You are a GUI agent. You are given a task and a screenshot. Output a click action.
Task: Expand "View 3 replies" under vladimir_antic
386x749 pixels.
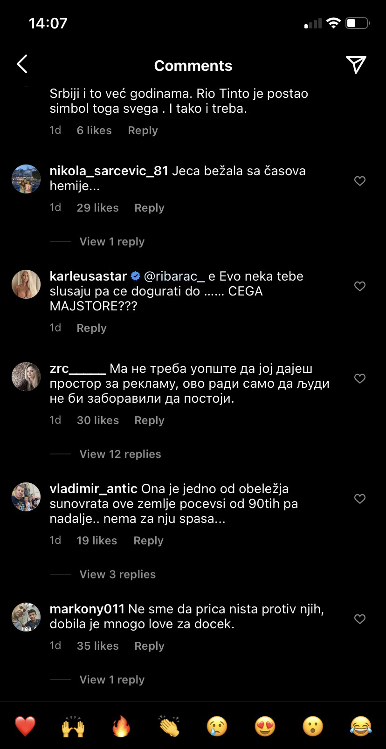117,574
